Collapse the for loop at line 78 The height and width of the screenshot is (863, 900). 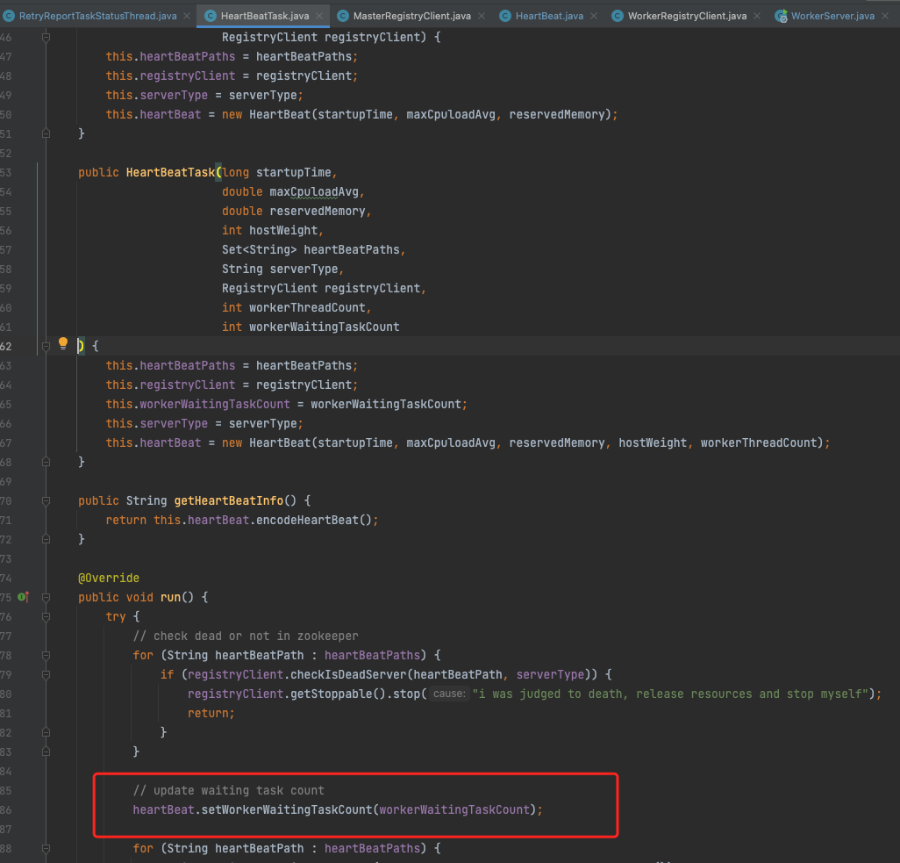[46, 655]
